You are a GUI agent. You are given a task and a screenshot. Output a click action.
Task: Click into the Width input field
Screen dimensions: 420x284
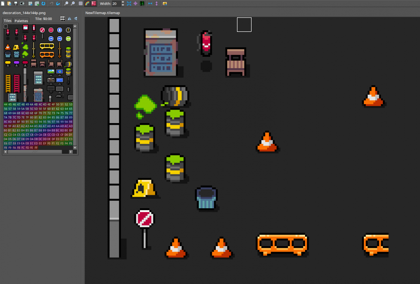pos(116,4)
